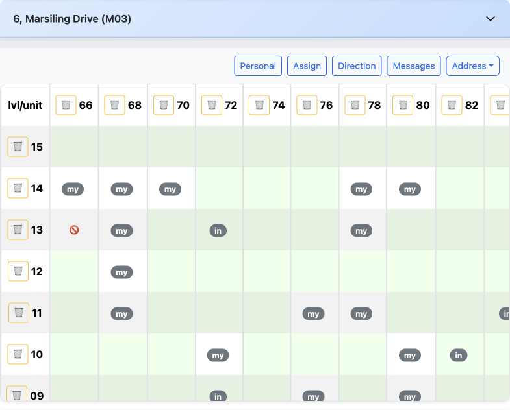Click the trash icon beside unit 66
The image size is (510, 410).
pyautogui.click(x=66, y=105)
